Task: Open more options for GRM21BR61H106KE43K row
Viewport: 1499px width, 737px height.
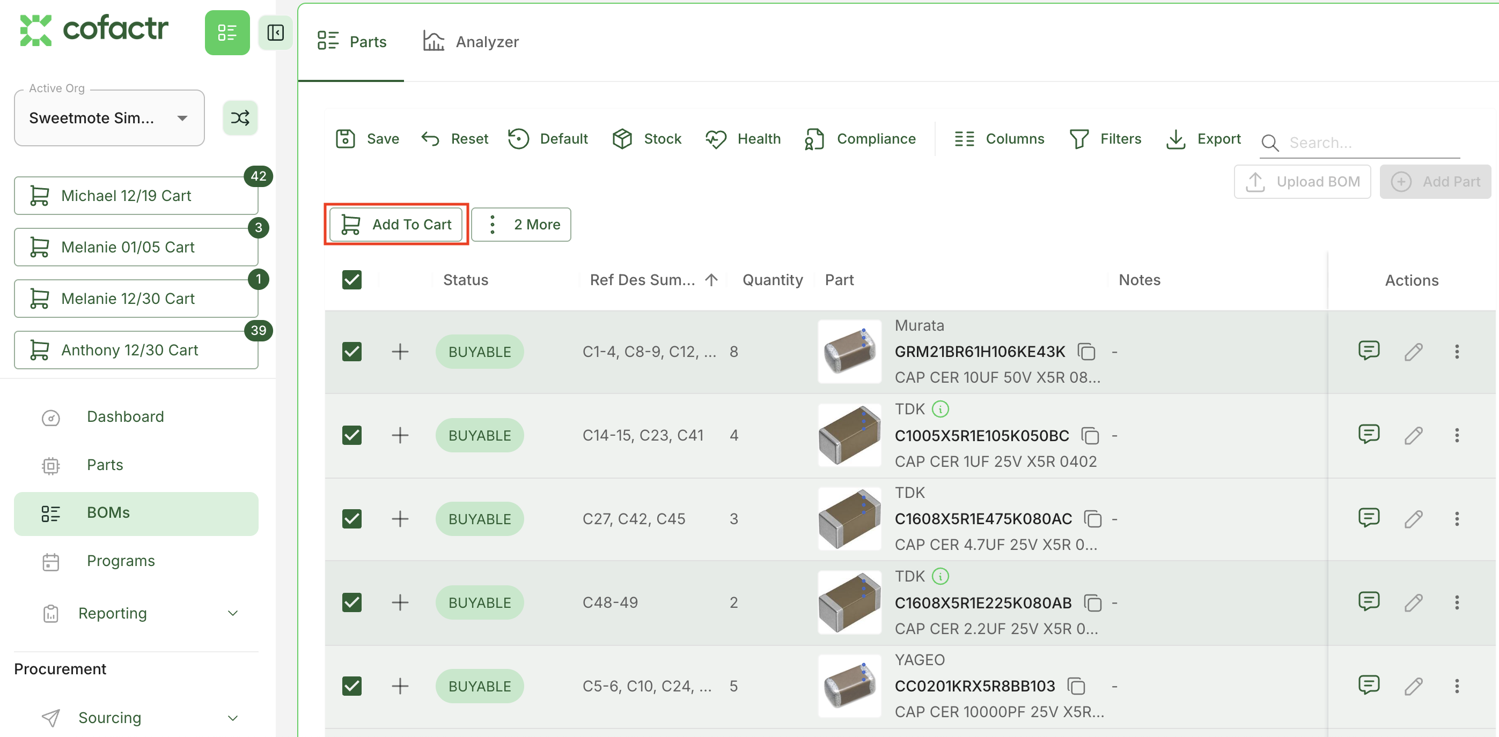Action: point(1457,352)
